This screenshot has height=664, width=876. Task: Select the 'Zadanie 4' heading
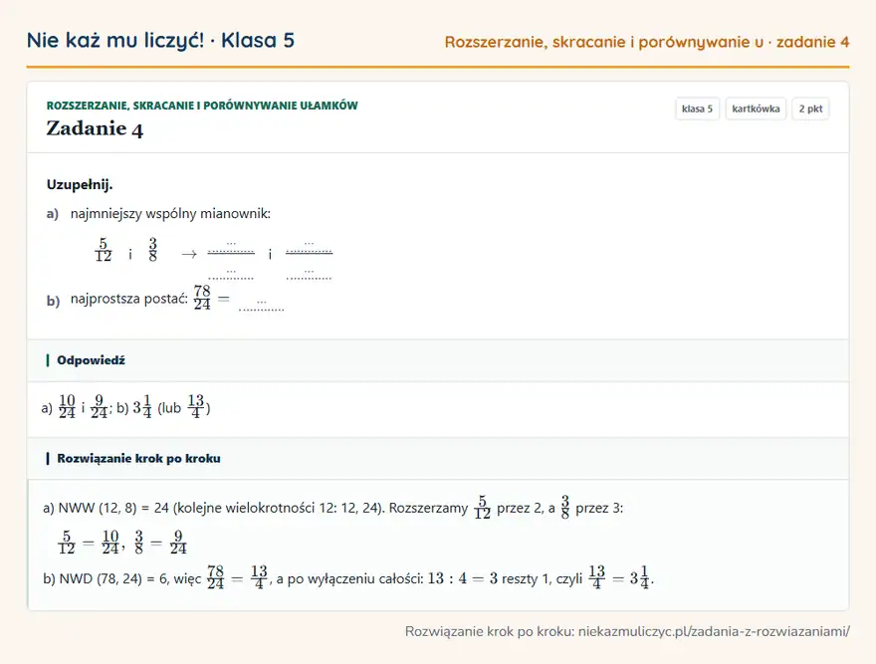point(95,128)
